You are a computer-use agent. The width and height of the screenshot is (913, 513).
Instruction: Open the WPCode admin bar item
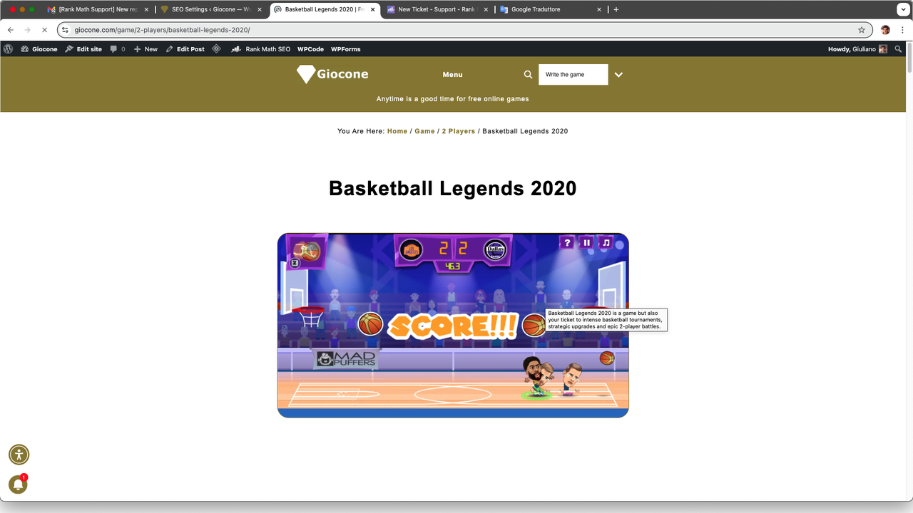(310, 49)
